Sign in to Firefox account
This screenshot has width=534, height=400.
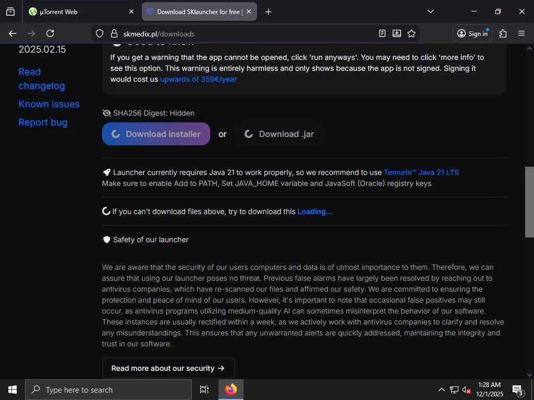pyautogui.click(x=472, y=33)
